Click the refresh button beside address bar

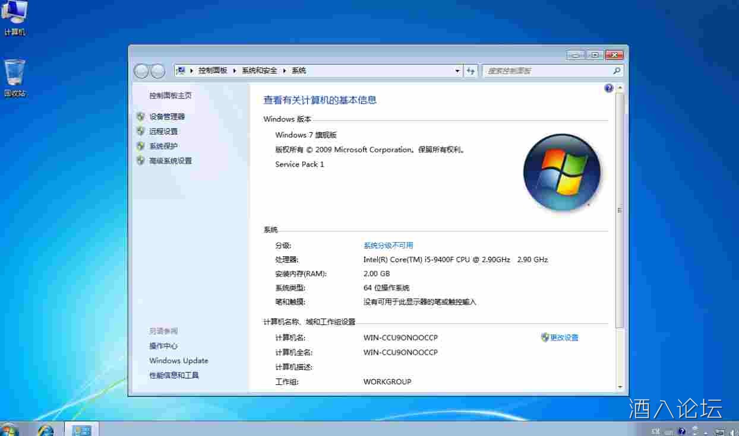point(471,71)
